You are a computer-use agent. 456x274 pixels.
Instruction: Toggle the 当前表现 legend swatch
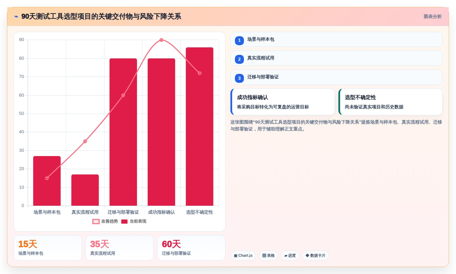tap(124, 222)
